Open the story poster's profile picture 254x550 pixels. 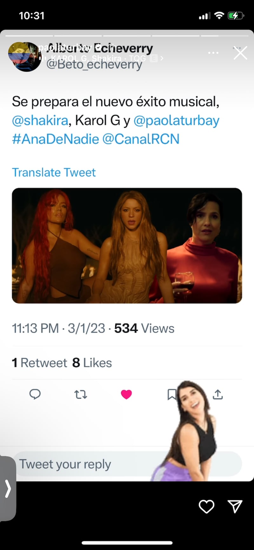coord(24,57)
